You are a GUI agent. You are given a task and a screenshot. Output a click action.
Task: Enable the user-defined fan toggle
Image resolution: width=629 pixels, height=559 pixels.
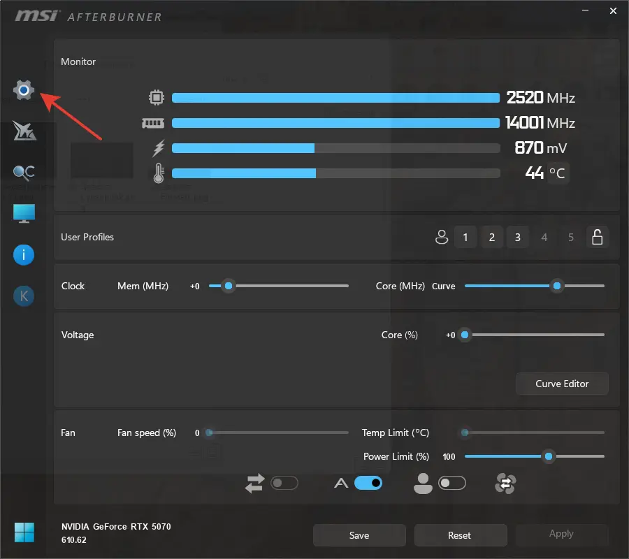pyautogui.click(x=452, y=484)
